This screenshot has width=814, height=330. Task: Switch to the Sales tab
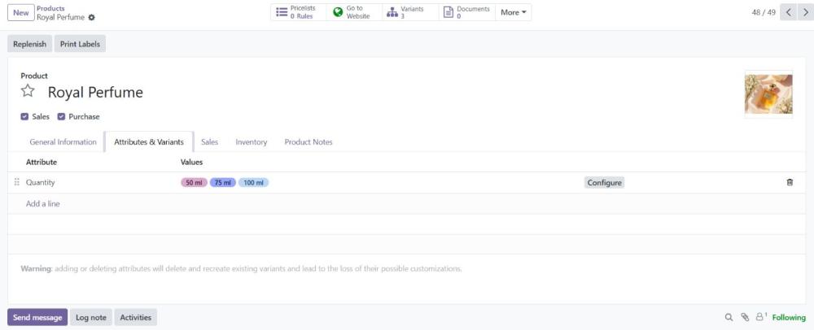click(x=210, y=142)
